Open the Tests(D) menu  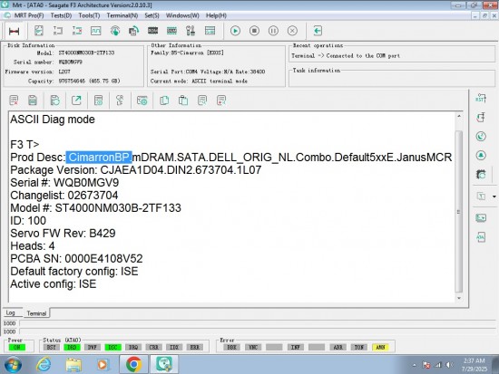click(61, 15)
